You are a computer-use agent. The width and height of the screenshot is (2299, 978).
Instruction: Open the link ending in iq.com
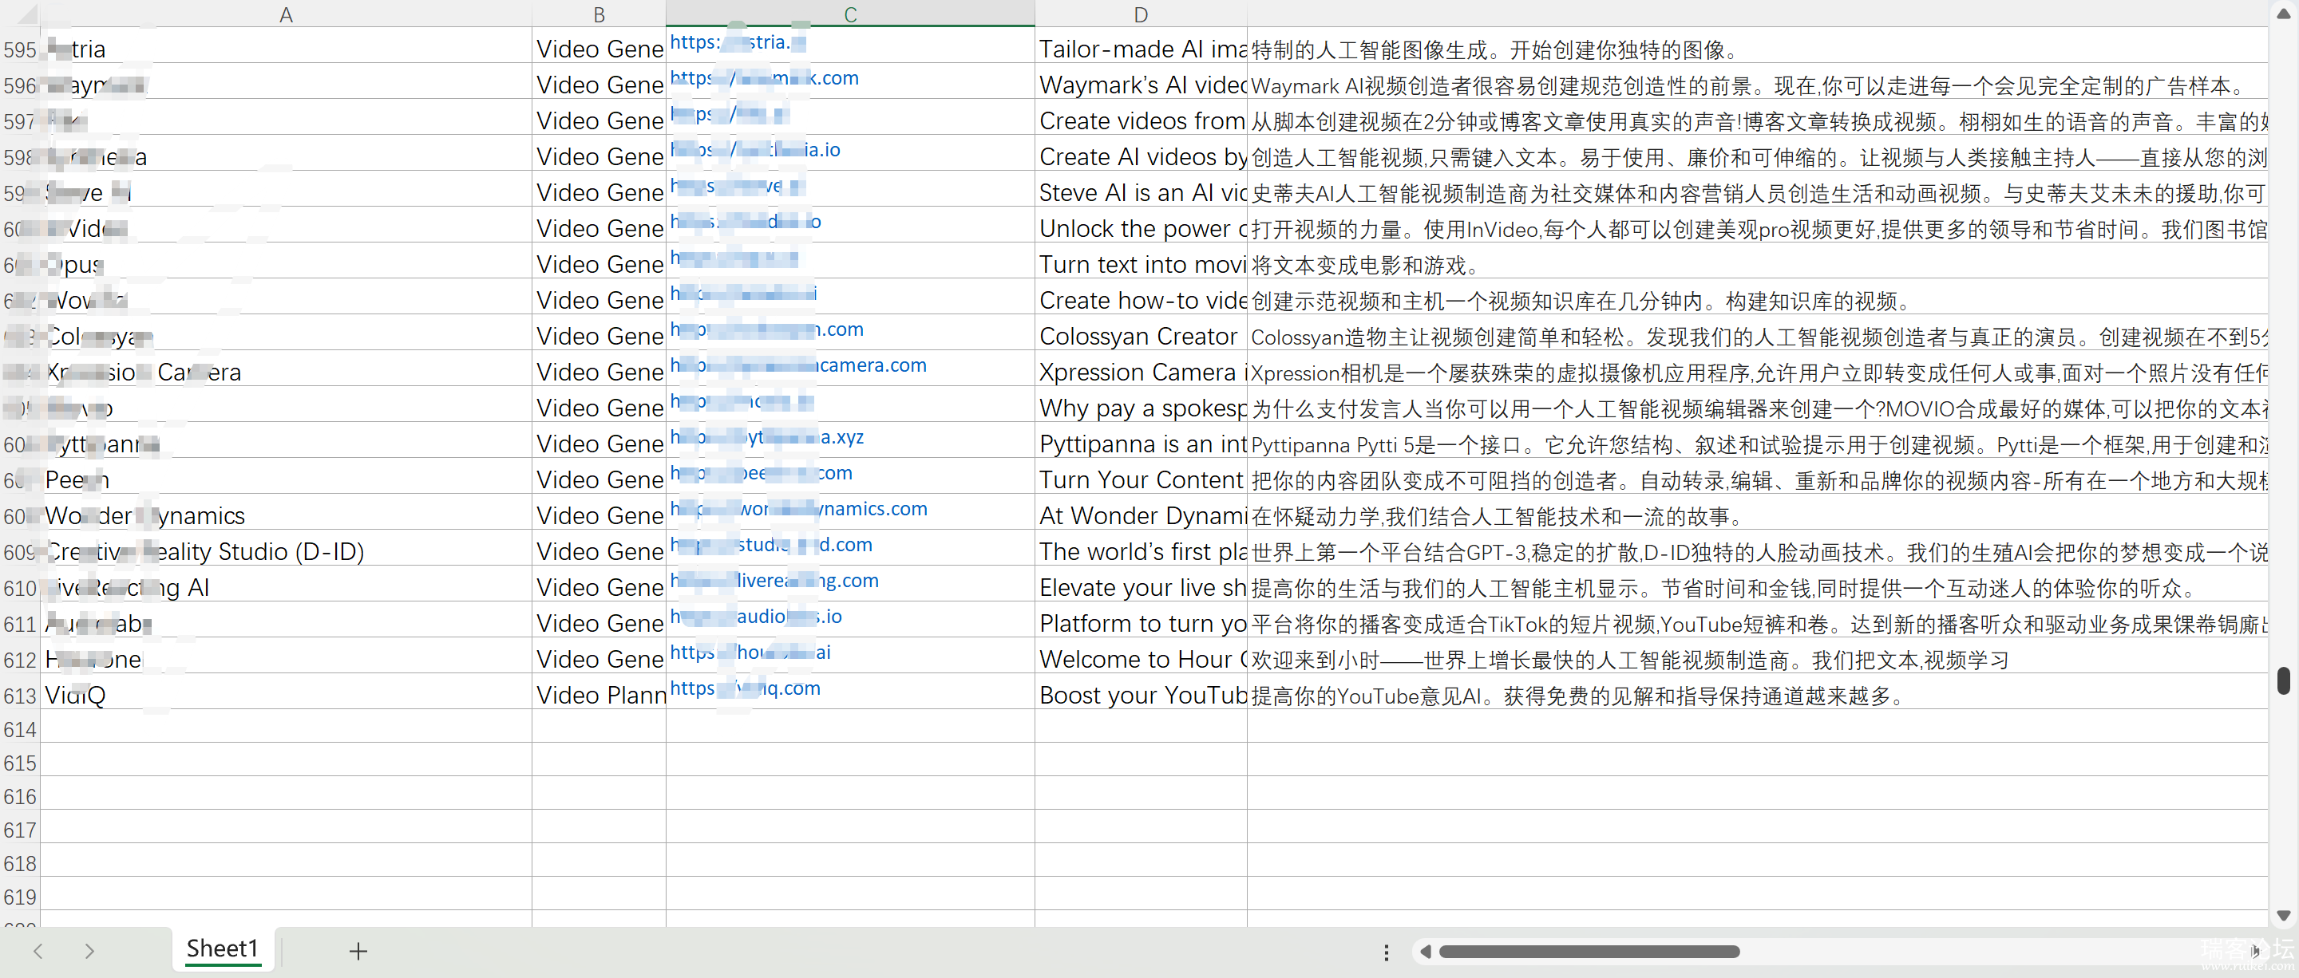[x=746, y=688]
